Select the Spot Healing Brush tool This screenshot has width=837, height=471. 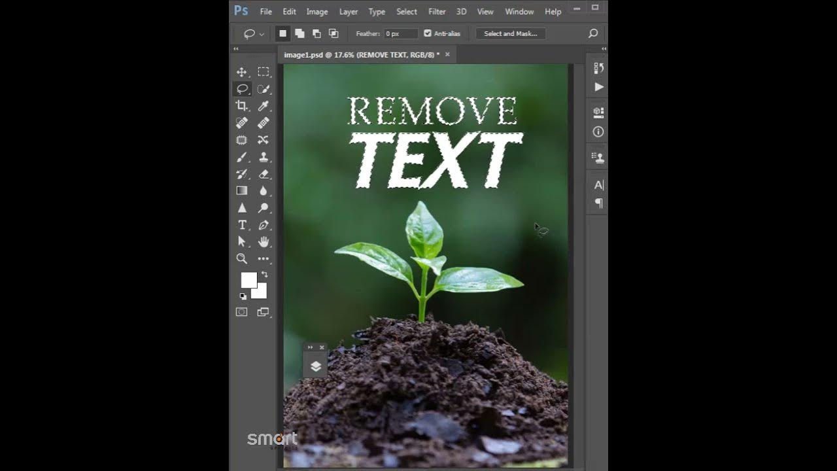click(x=242, y=123)
